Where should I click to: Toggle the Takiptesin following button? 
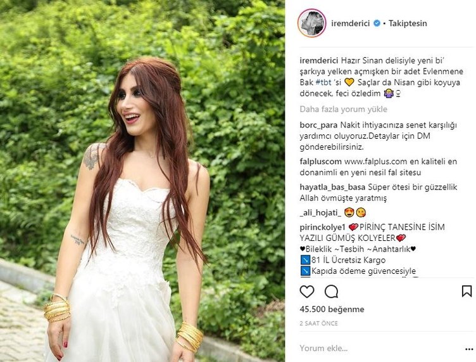point(408,23)
